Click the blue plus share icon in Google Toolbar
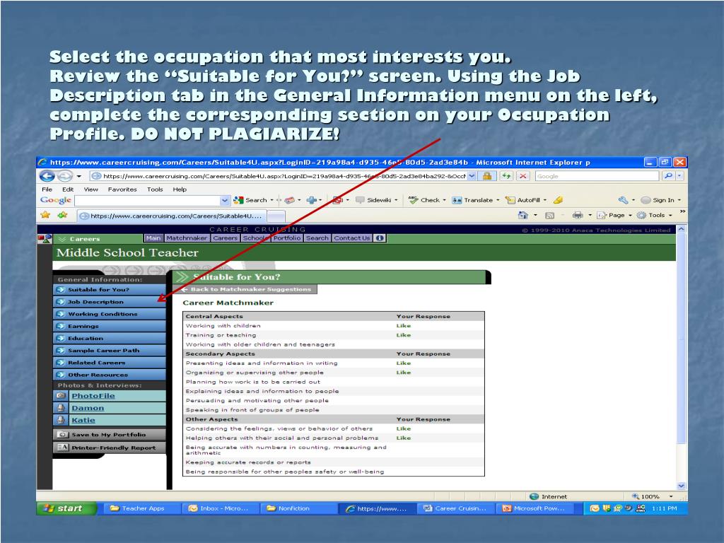 pos(312,200)
